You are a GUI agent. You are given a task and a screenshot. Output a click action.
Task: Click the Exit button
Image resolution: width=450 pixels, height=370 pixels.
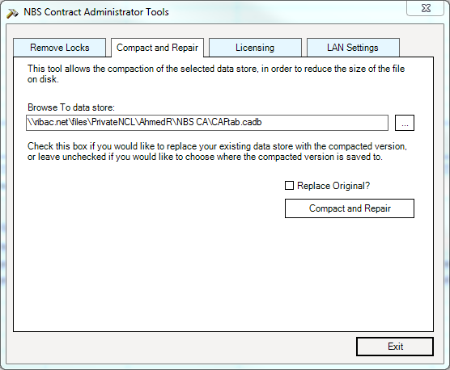click(395, 347)
